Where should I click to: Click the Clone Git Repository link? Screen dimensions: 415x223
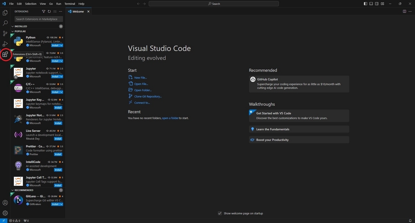tap(148, 96)
